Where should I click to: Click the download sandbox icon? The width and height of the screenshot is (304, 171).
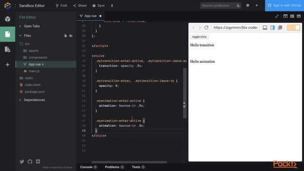[x=112, y=6]
